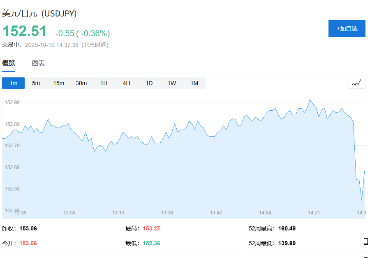Choose the 15m interval
370x258 pixels.
coord(59,83)
